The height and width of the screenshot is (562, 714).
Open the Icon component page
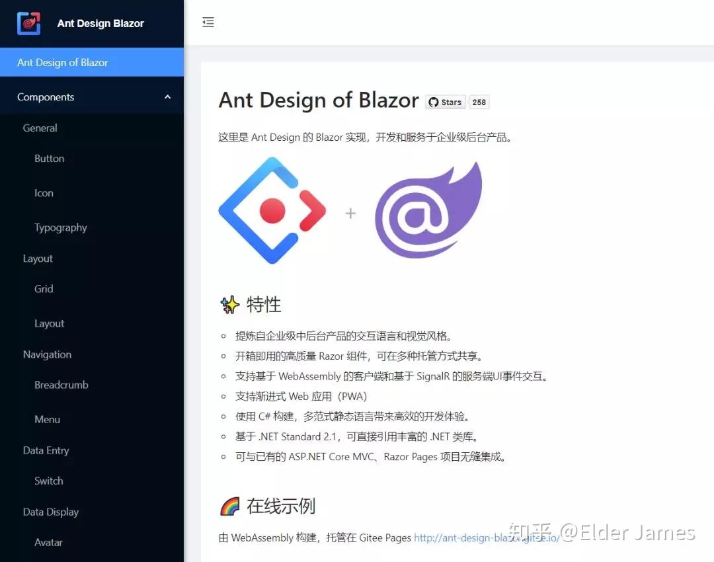[44, 193]
